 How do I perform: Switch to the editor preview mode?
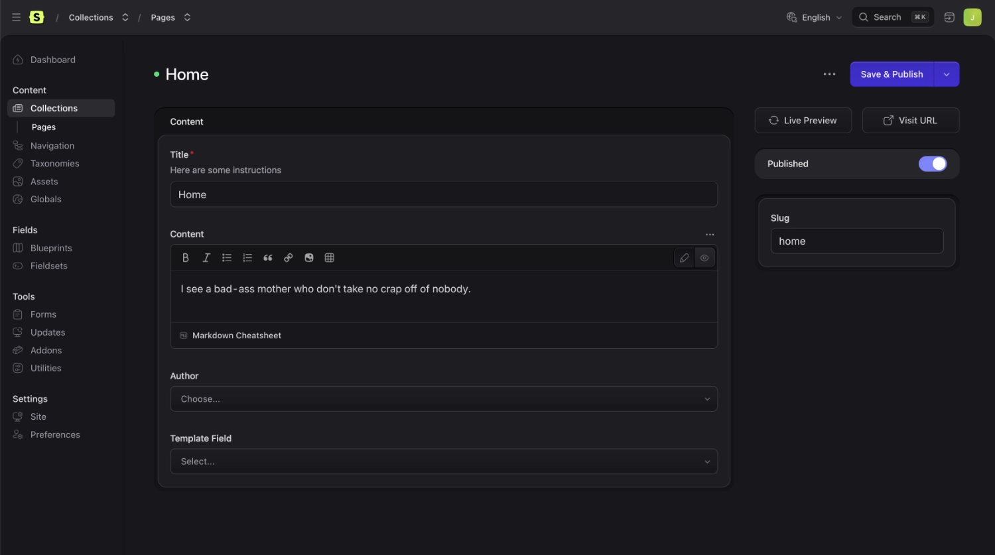coord(704,257)
